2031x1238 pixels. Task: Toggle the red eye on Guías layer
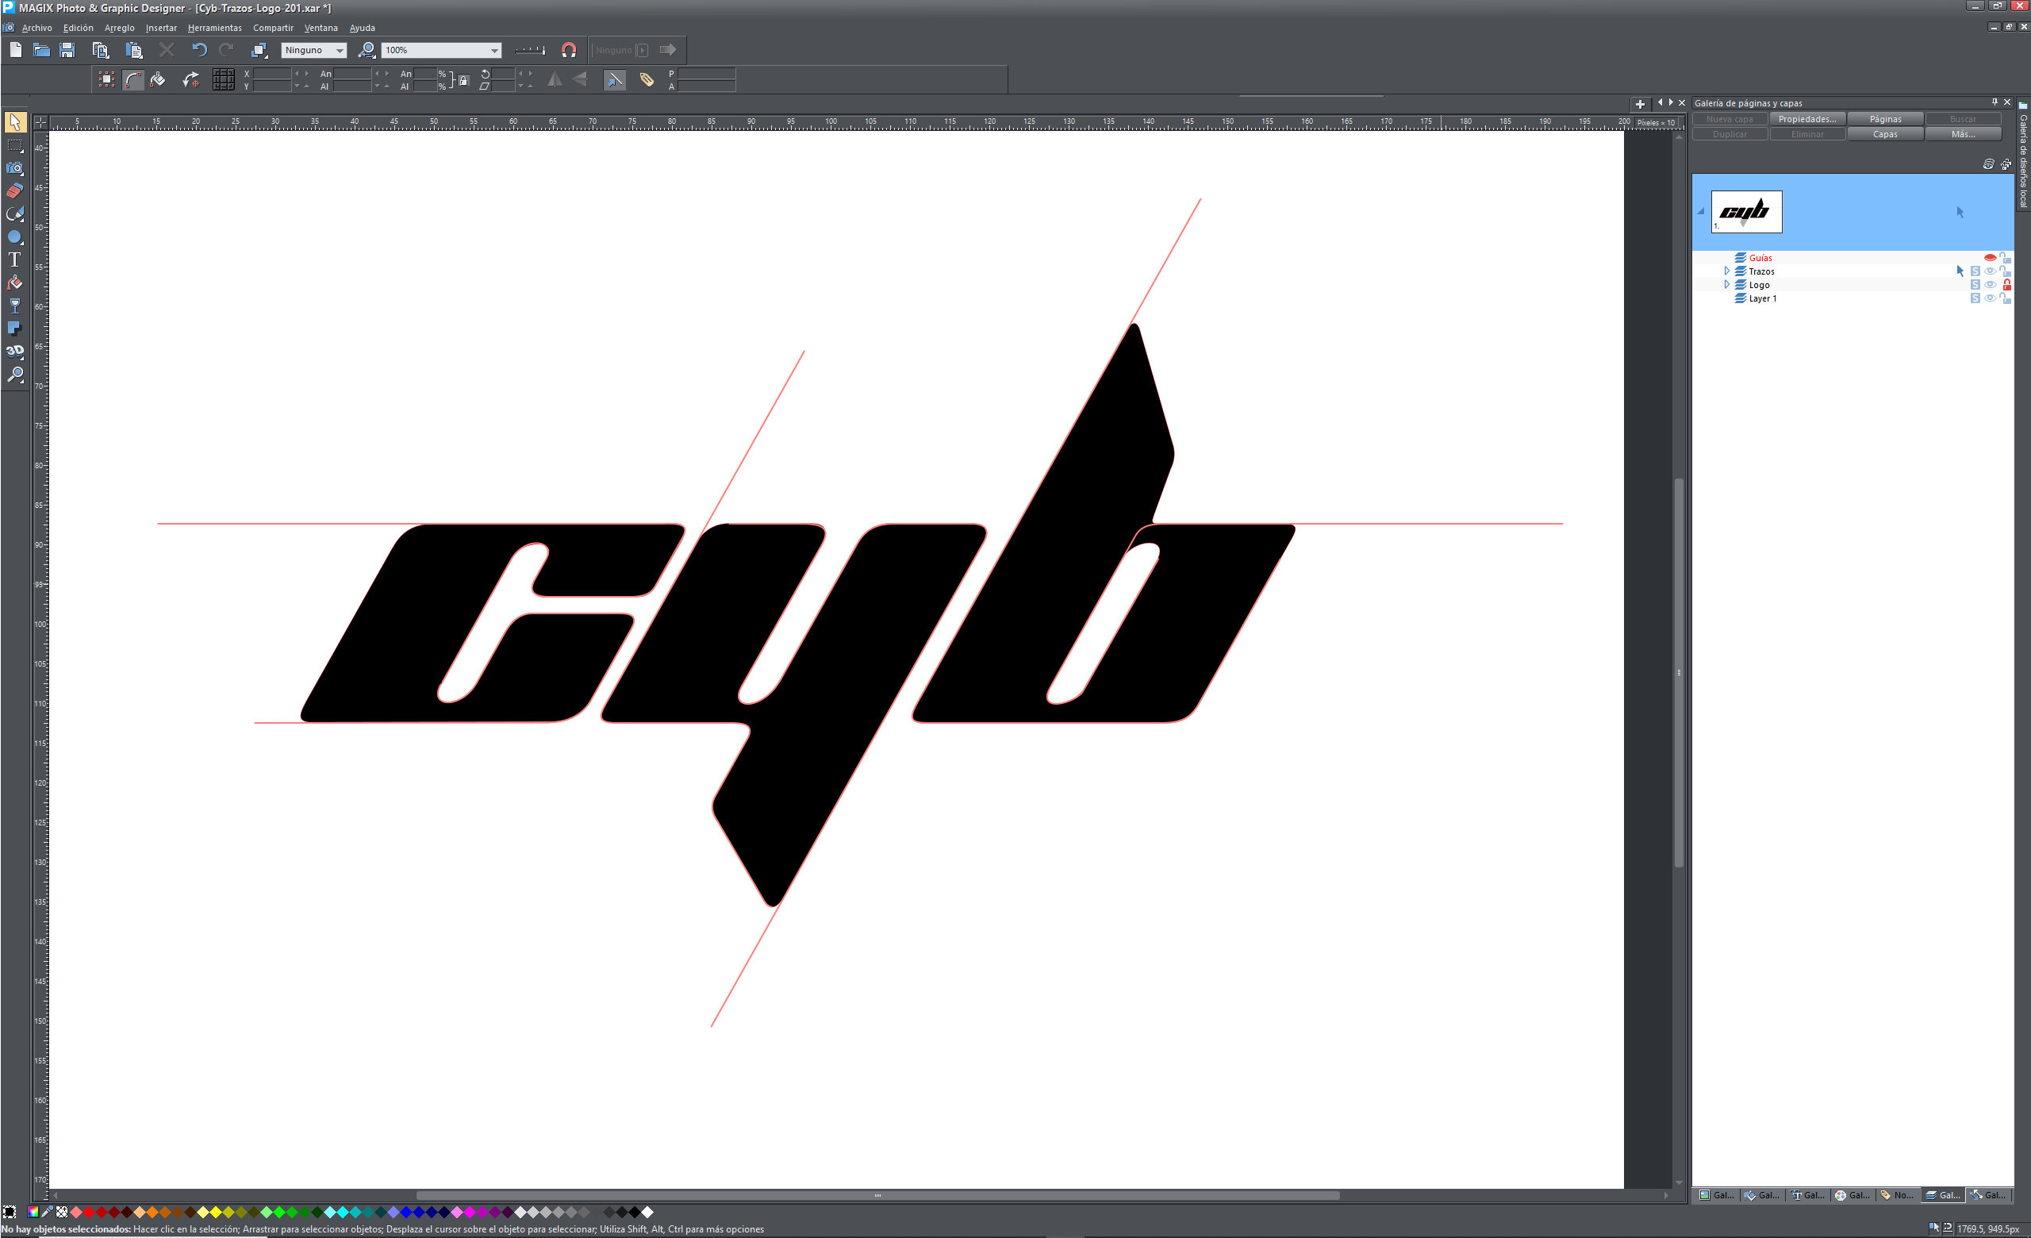(x=1991, y=258)
